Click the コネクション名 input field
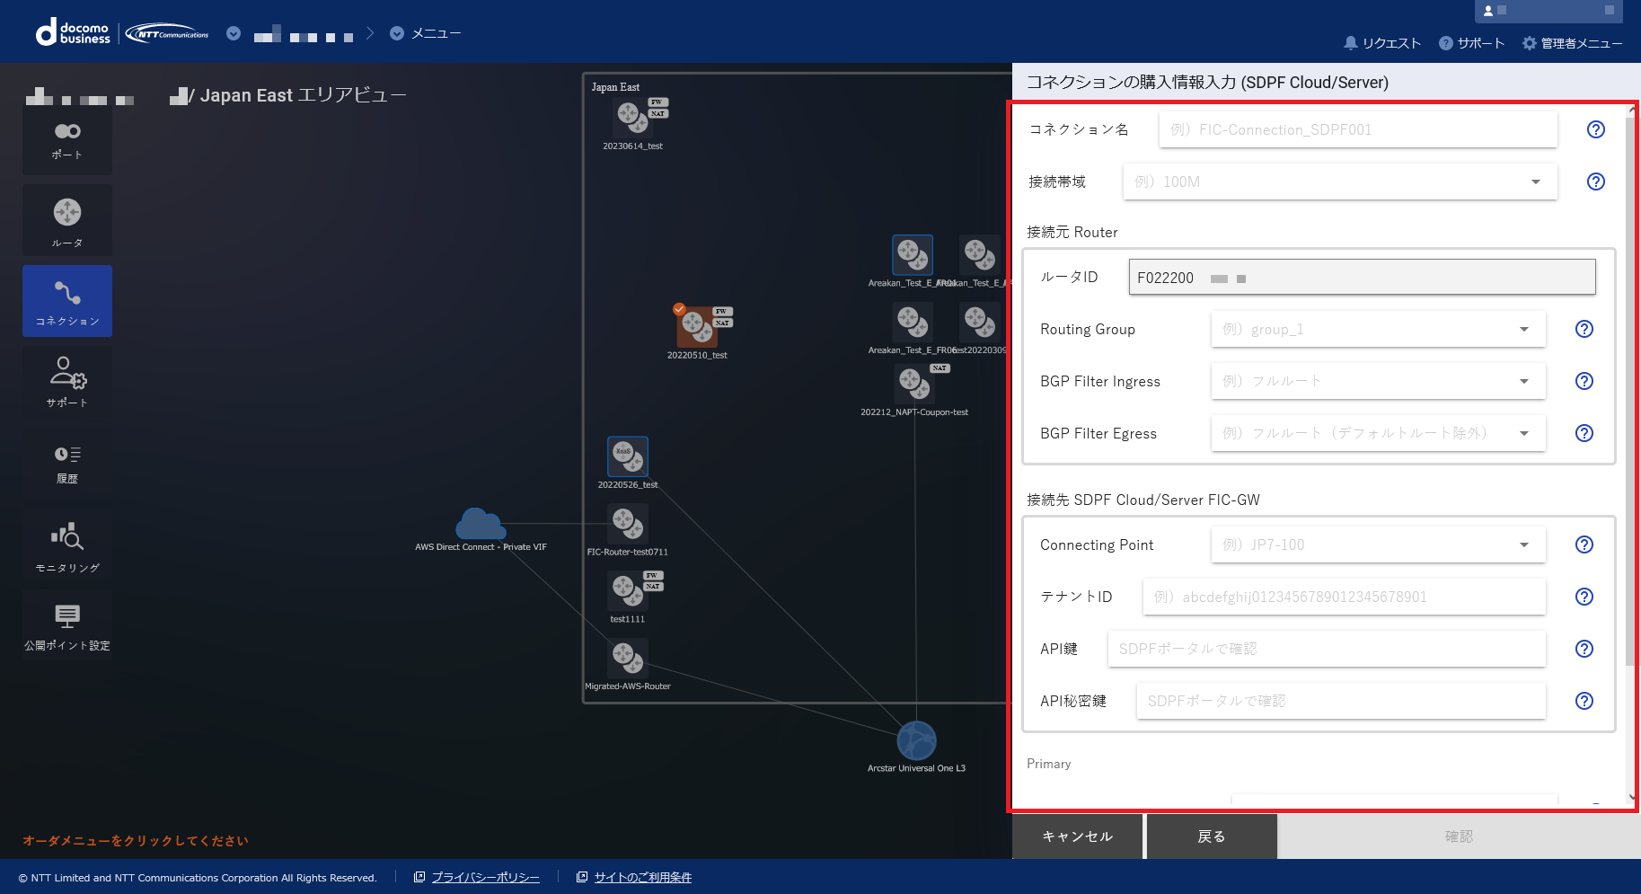 1358,129
